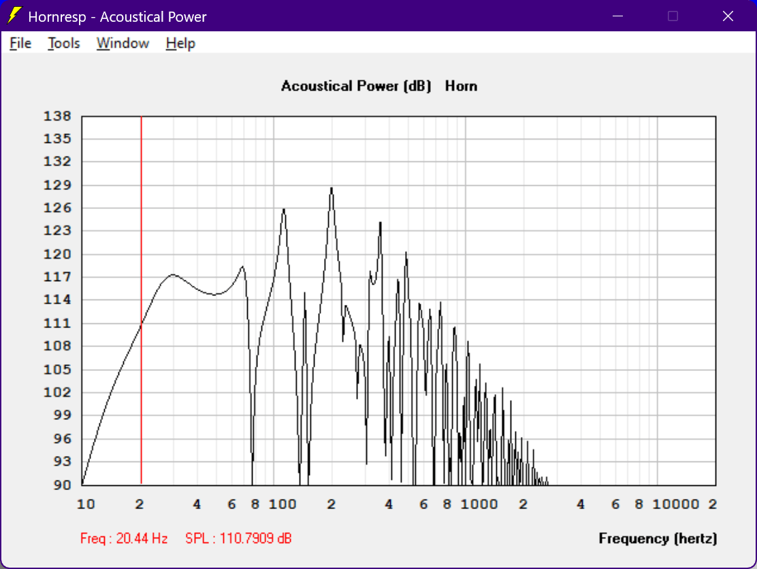This screenshot has width=757, height=569.
Task: Click the 100 label on frequency axis
Action: point(283,504)
